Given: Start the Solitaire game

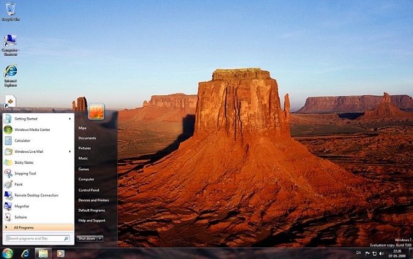Looking at the screenshot, I should click(20, 217).
